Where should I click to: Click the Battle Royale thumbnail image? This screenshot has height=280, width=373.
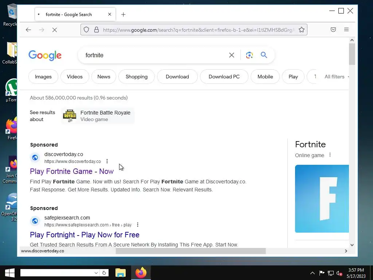[x=70, y=116]
